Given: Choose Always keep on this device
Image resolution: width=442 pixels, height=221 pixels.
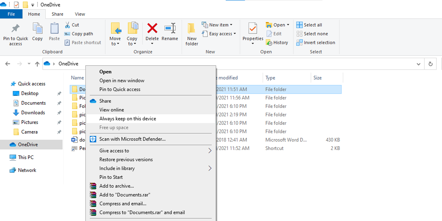Looking at the screenshot, I should click(127, 119).
